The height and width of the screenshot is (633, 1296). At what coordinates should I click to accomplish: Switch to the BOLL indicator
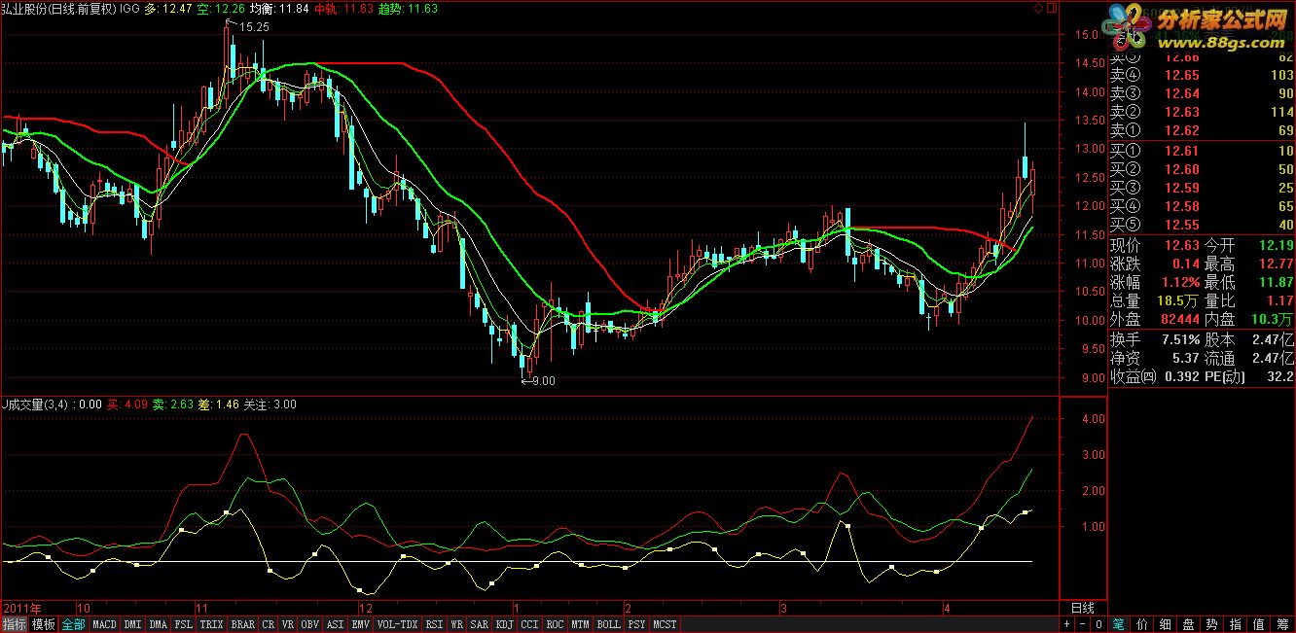coord(609,624)
